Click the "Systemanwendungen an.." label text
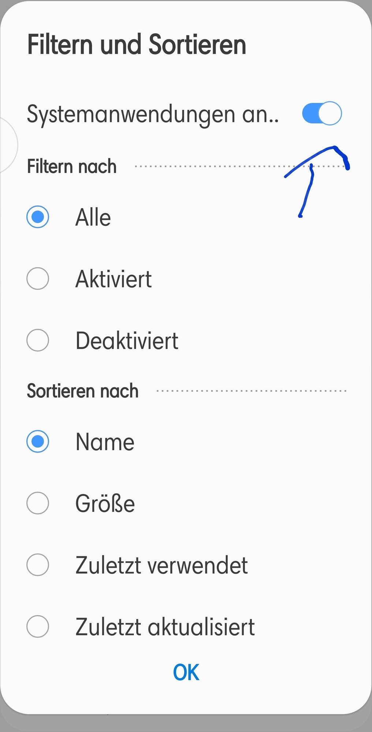This screenshot has width=372, height=732. click(153, 114)
